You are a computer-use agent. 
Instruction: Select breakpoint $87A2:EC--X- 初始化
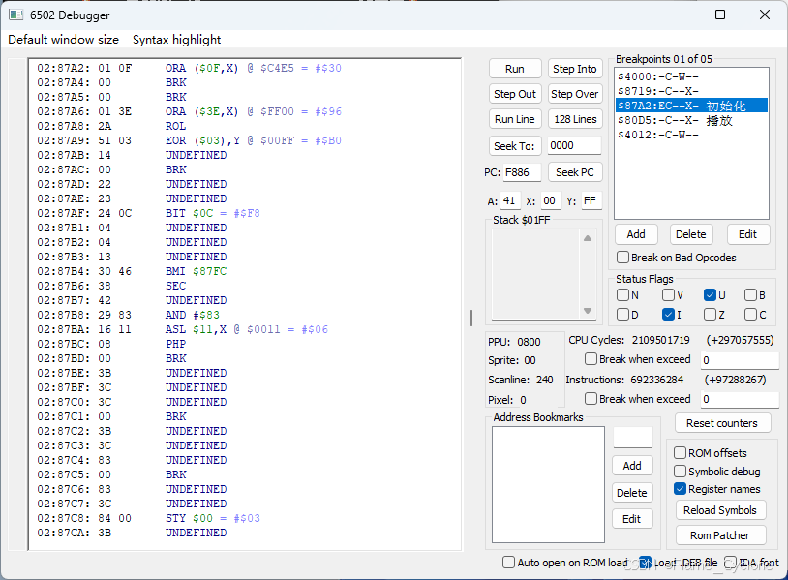point(691,106)
